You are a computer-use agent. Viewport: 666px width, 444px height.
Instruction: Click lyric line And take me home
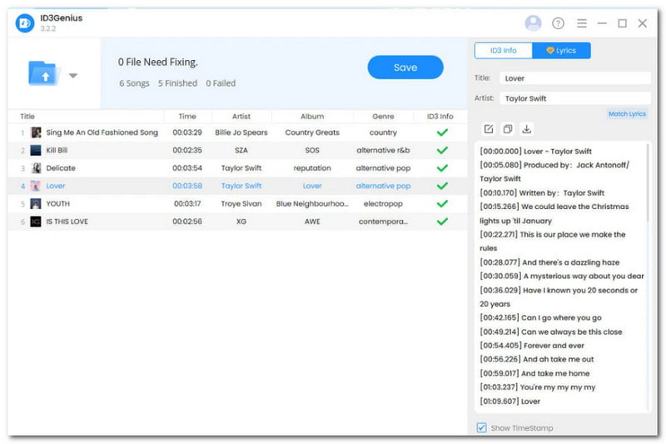(534, 373)
